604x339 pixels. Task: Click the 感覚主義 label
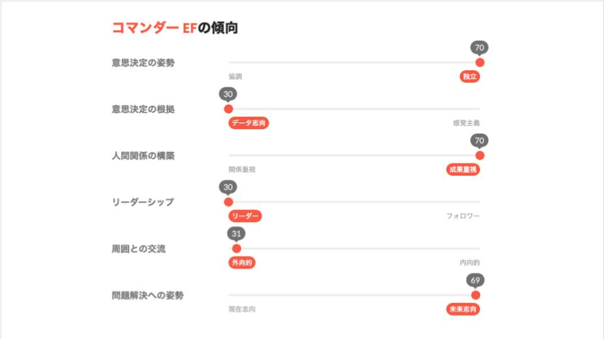point(466,123)
